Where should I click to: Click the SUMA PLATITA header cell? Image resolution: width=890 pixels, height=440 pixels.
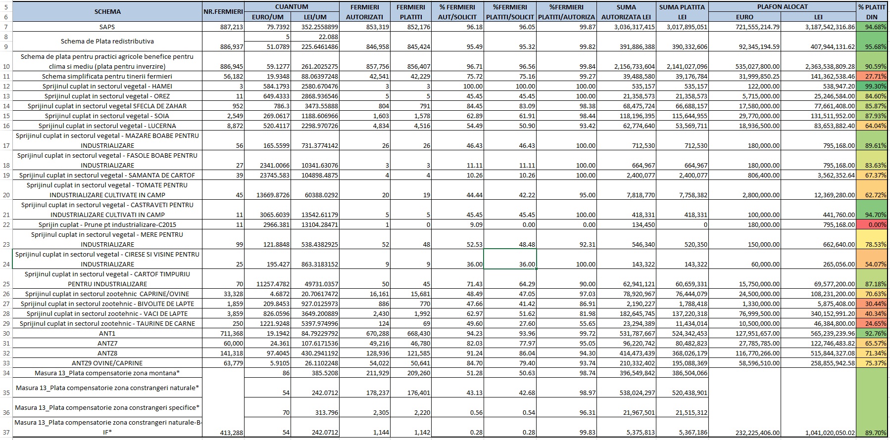(683, 12)
